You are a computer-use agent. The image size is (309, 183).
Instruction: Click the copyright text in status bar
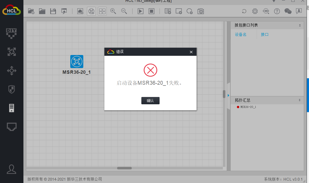point(65,179)
